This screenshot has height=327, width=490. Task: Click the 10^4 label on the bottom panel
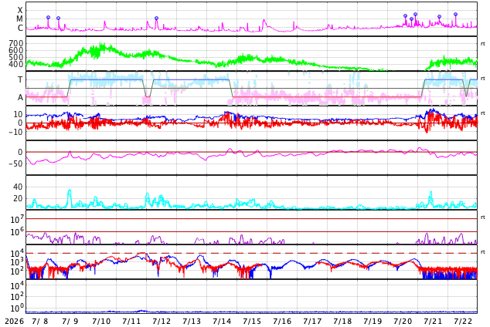[x=17, y=285]
